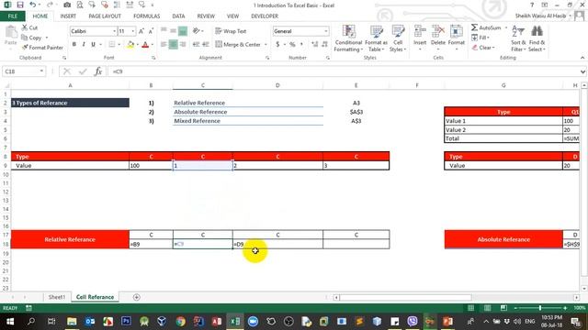Select the cell containing =D9
The width and height of the screenshot is (588, 330).
(x=277, y=245)
